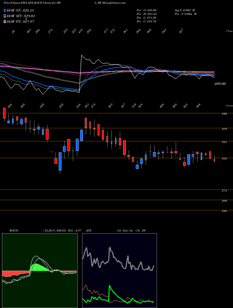The height and width of the screenshot is (308, 233).
Task: Click the magenta DOW PT legend swatch
Action: click(x=5, y=21)
